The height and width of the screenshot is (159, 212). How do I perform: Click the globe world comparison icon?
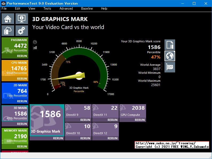(170, 56)
